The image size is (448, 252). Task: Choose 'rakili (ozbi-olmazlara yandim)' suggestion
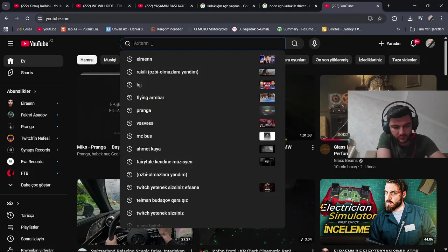tap(202, 72)
